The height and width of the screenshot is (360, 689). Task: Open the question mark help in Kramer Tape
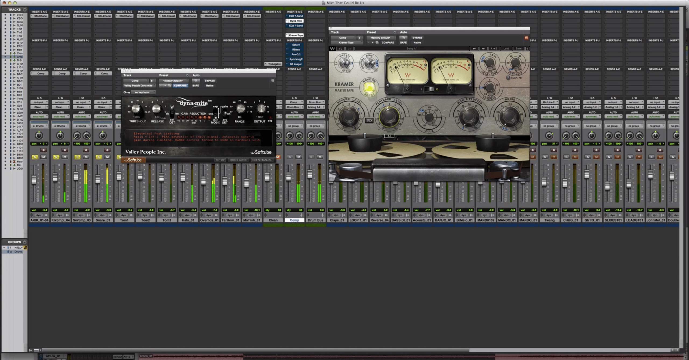point(527,49)
